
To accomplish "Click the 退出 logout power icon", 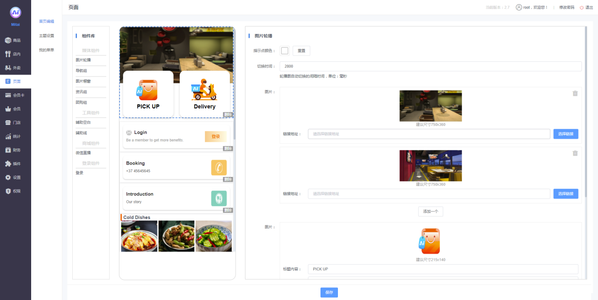I will pos(581,8).
